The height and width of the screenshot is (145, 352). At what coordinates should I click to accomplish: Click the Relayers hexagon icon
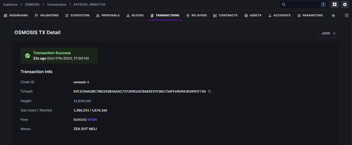click(188, 15)
